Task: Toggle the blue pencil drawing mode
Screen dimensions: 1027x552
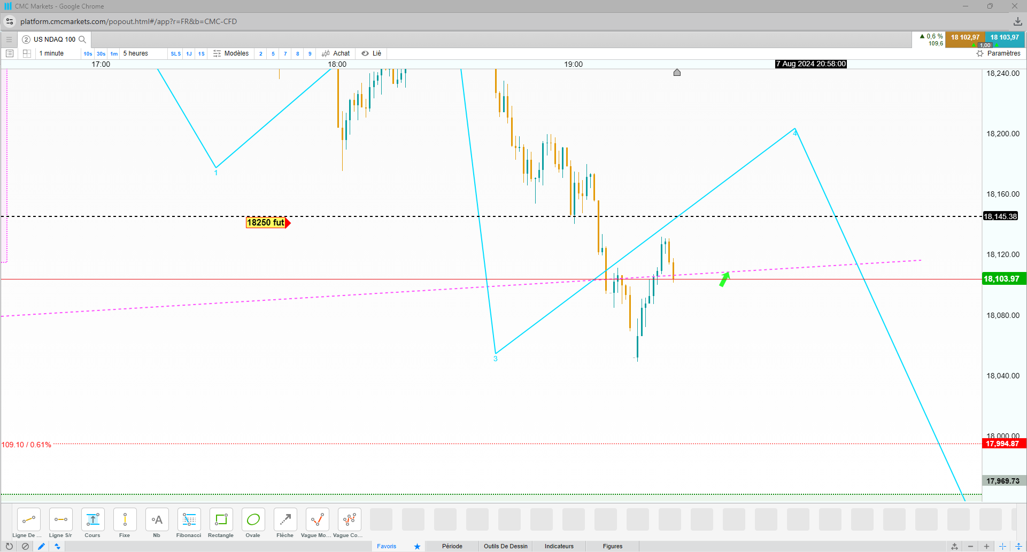Action: click(41, 546)
